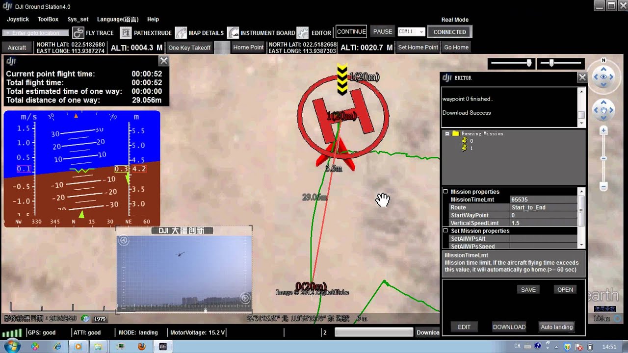Click EDIT in the Editor panel
628x353 pixels.
[464, 327]
